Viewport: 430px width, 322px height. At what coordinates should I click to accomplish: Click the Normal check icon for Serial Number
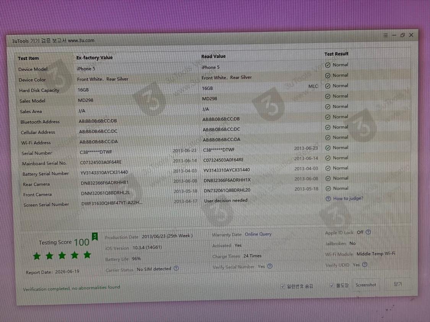328,148
